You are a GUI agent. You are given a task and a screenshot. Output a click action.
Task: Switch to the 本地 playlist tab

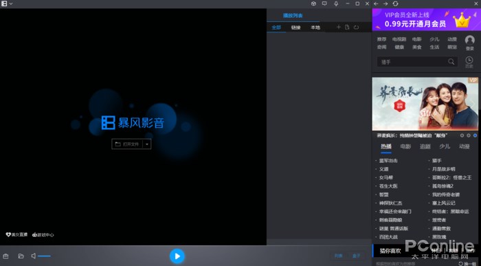pos(315,27)
